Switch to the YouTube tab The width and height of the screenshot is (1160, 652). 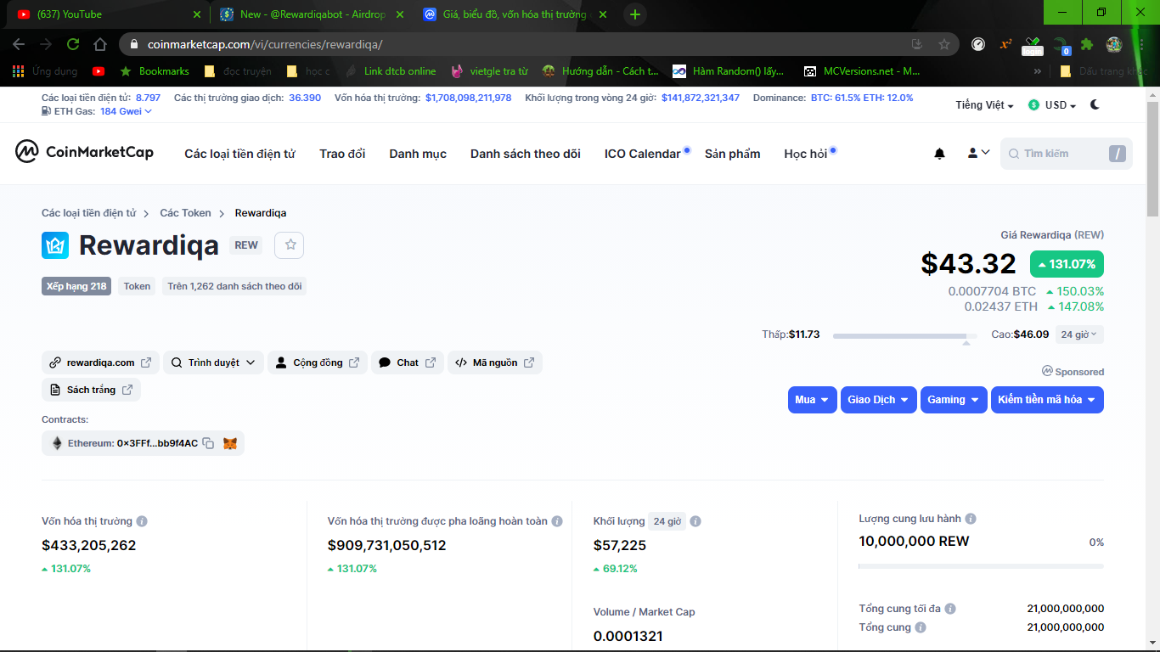coord(106,14)
